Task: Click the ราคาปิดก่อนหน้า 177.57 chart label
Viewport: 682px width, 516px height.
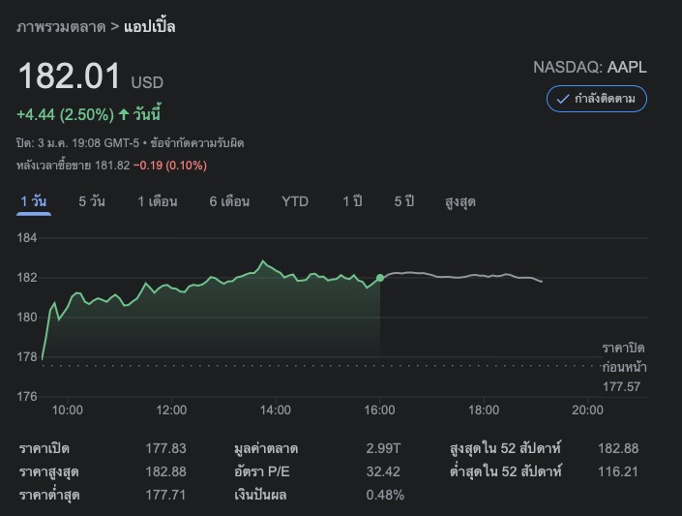Action: click(624, 367)
